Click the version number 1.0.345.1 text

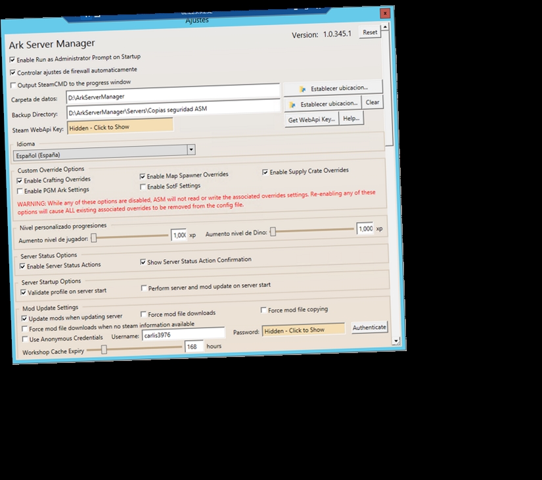click(337, 34)
